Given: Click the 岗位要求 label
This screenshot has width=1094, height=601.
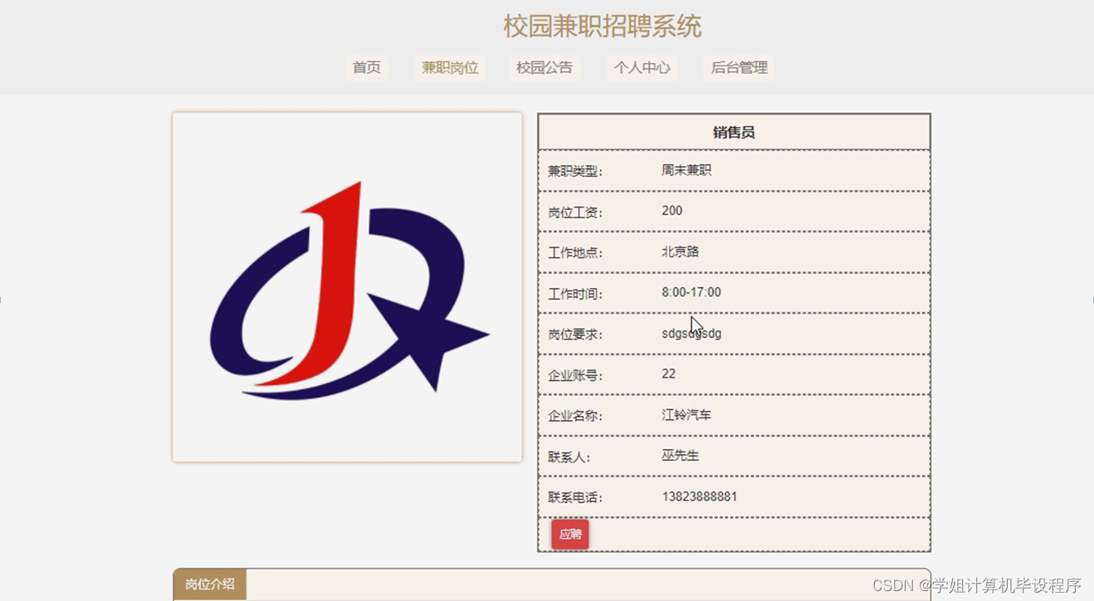Looking at the screenshot, I should tap(574, 335).
